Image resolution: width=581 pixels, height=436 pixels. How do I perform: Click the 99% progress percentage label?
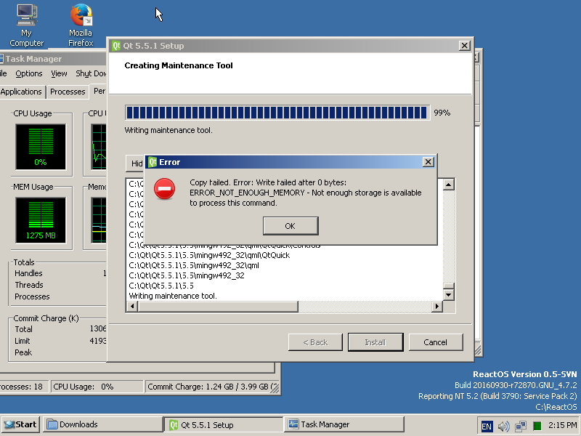(442, 113)
